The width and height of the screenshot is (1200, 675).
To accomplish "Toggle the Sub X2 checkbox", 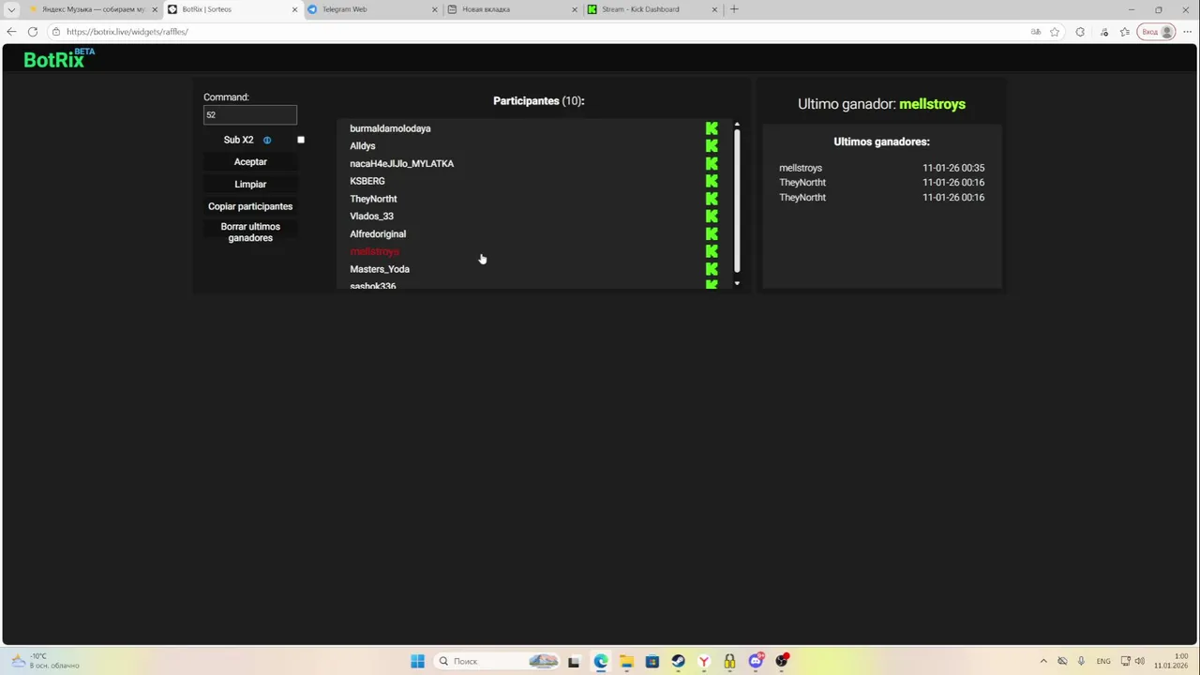I will coord(301,140).
